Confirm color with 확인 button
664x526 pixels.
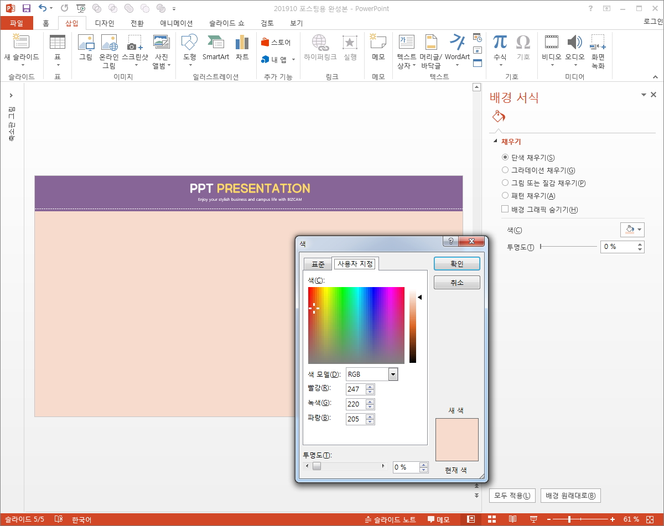click(457, 264)
